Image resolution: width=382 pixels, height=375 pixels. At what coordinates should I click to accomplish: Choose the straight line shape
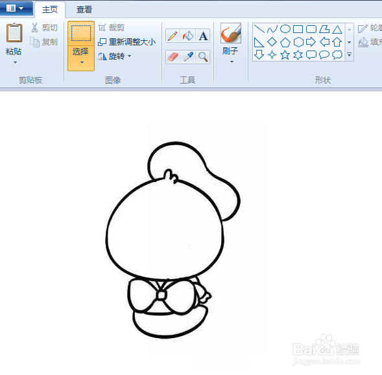[259, 29]
